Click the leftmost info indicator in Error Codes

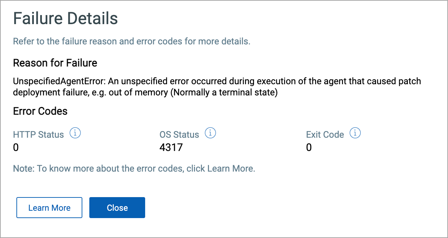(x=75, y=133)
